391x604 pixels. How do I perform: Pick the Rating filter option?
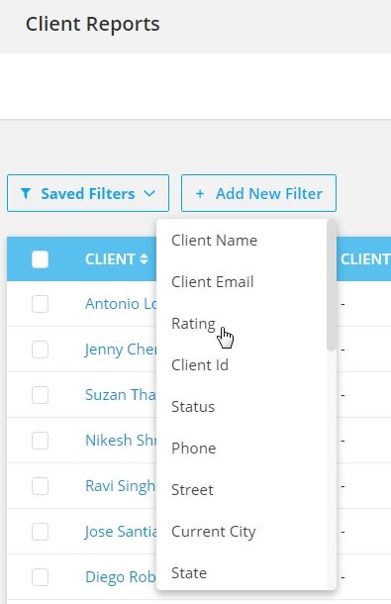[193, 324]
